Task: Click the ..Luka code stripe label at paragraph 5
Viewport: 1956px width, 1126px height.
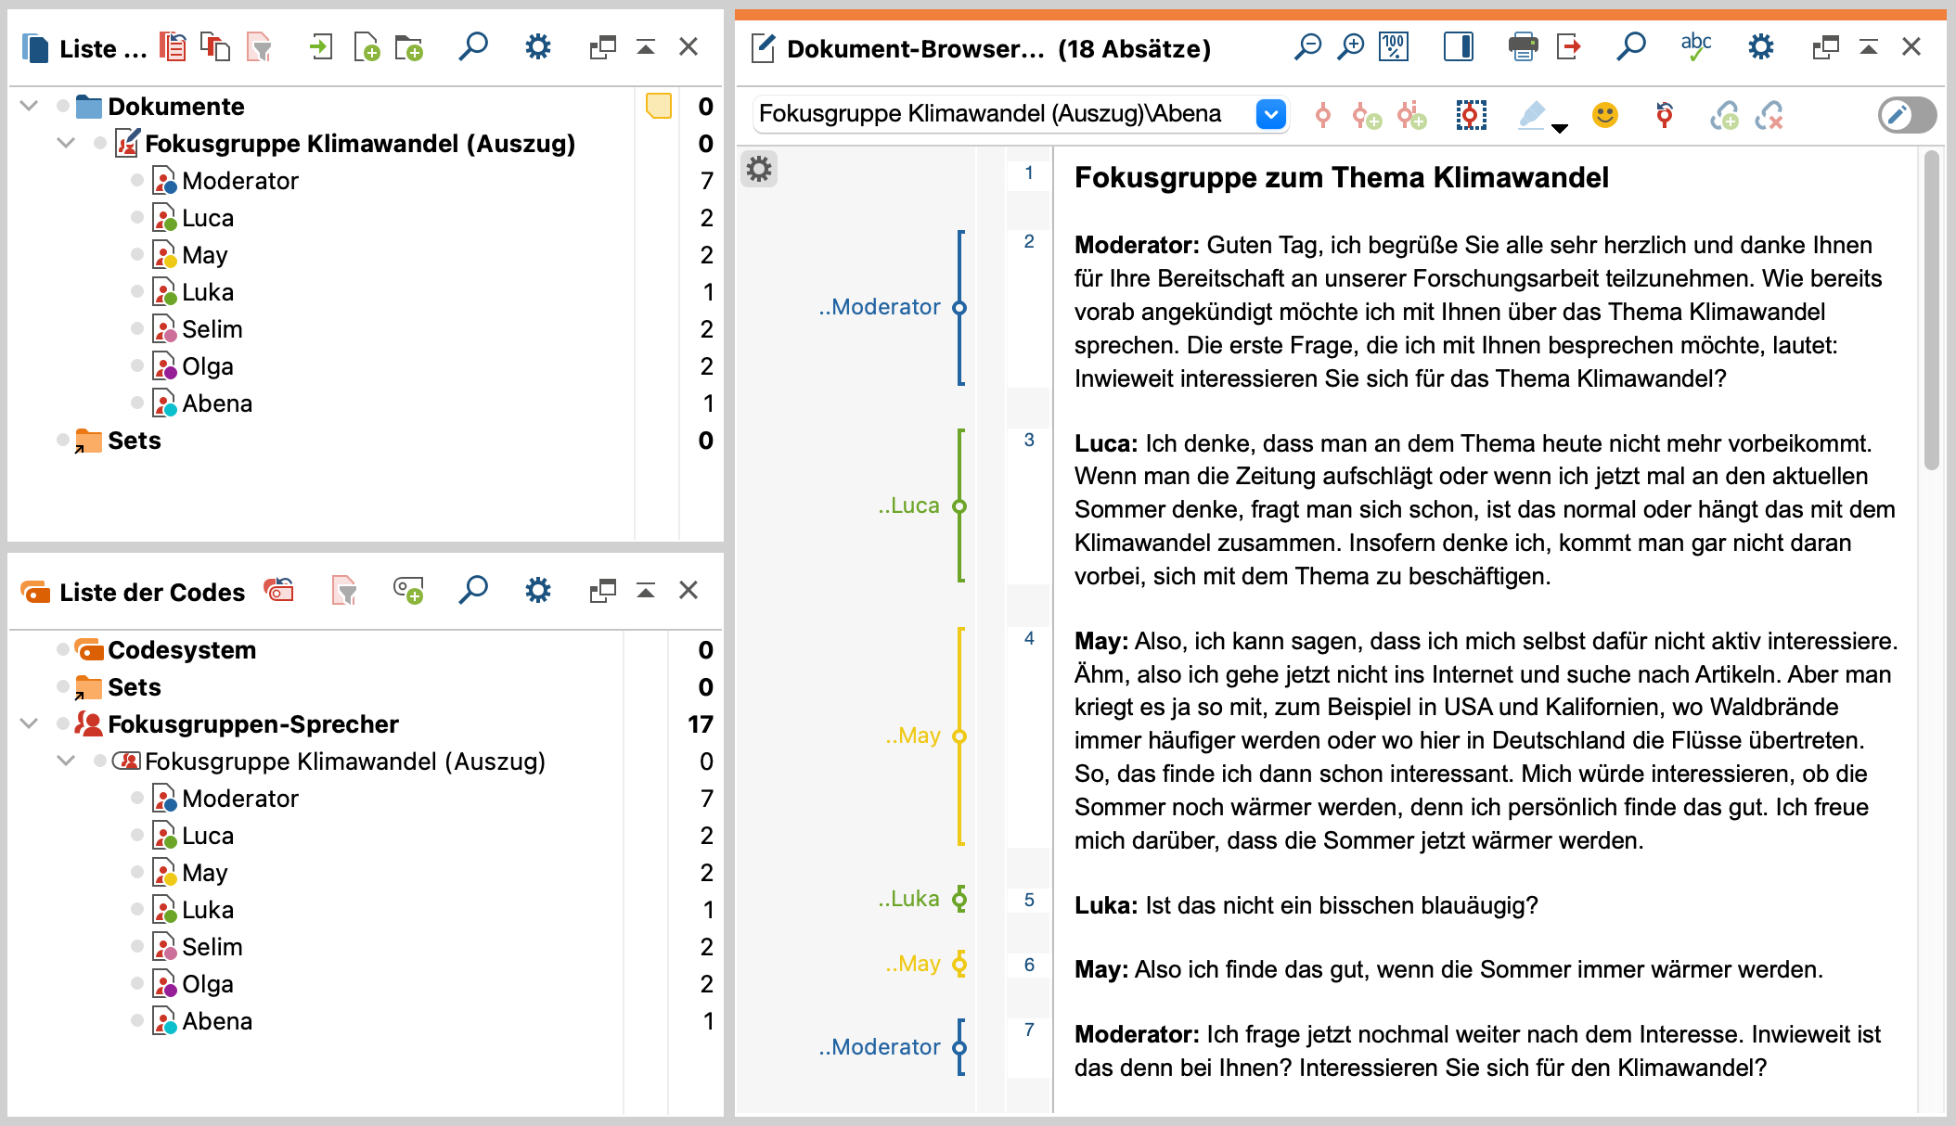Action: (x=908, y=899)
